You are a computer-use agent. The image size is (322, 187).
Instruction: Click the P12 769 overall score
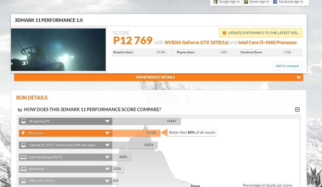[x=133, y=40]
